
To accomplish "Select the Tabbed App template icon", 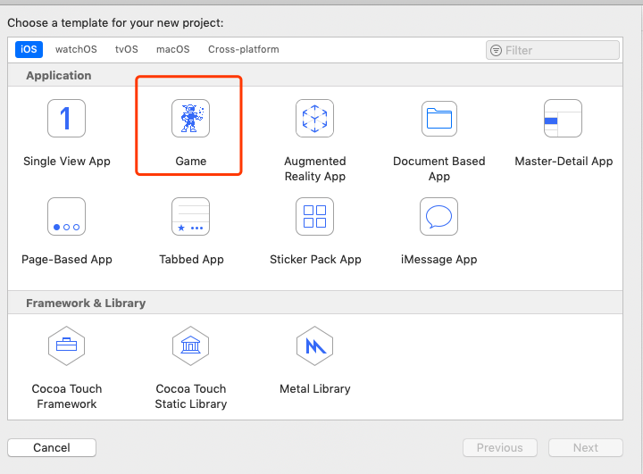I will pyautogui.click(x=191, y=217).
